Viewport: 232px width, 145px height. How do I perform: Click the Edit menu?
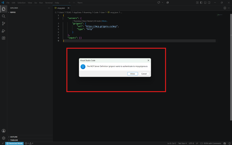tap(13, 3)
